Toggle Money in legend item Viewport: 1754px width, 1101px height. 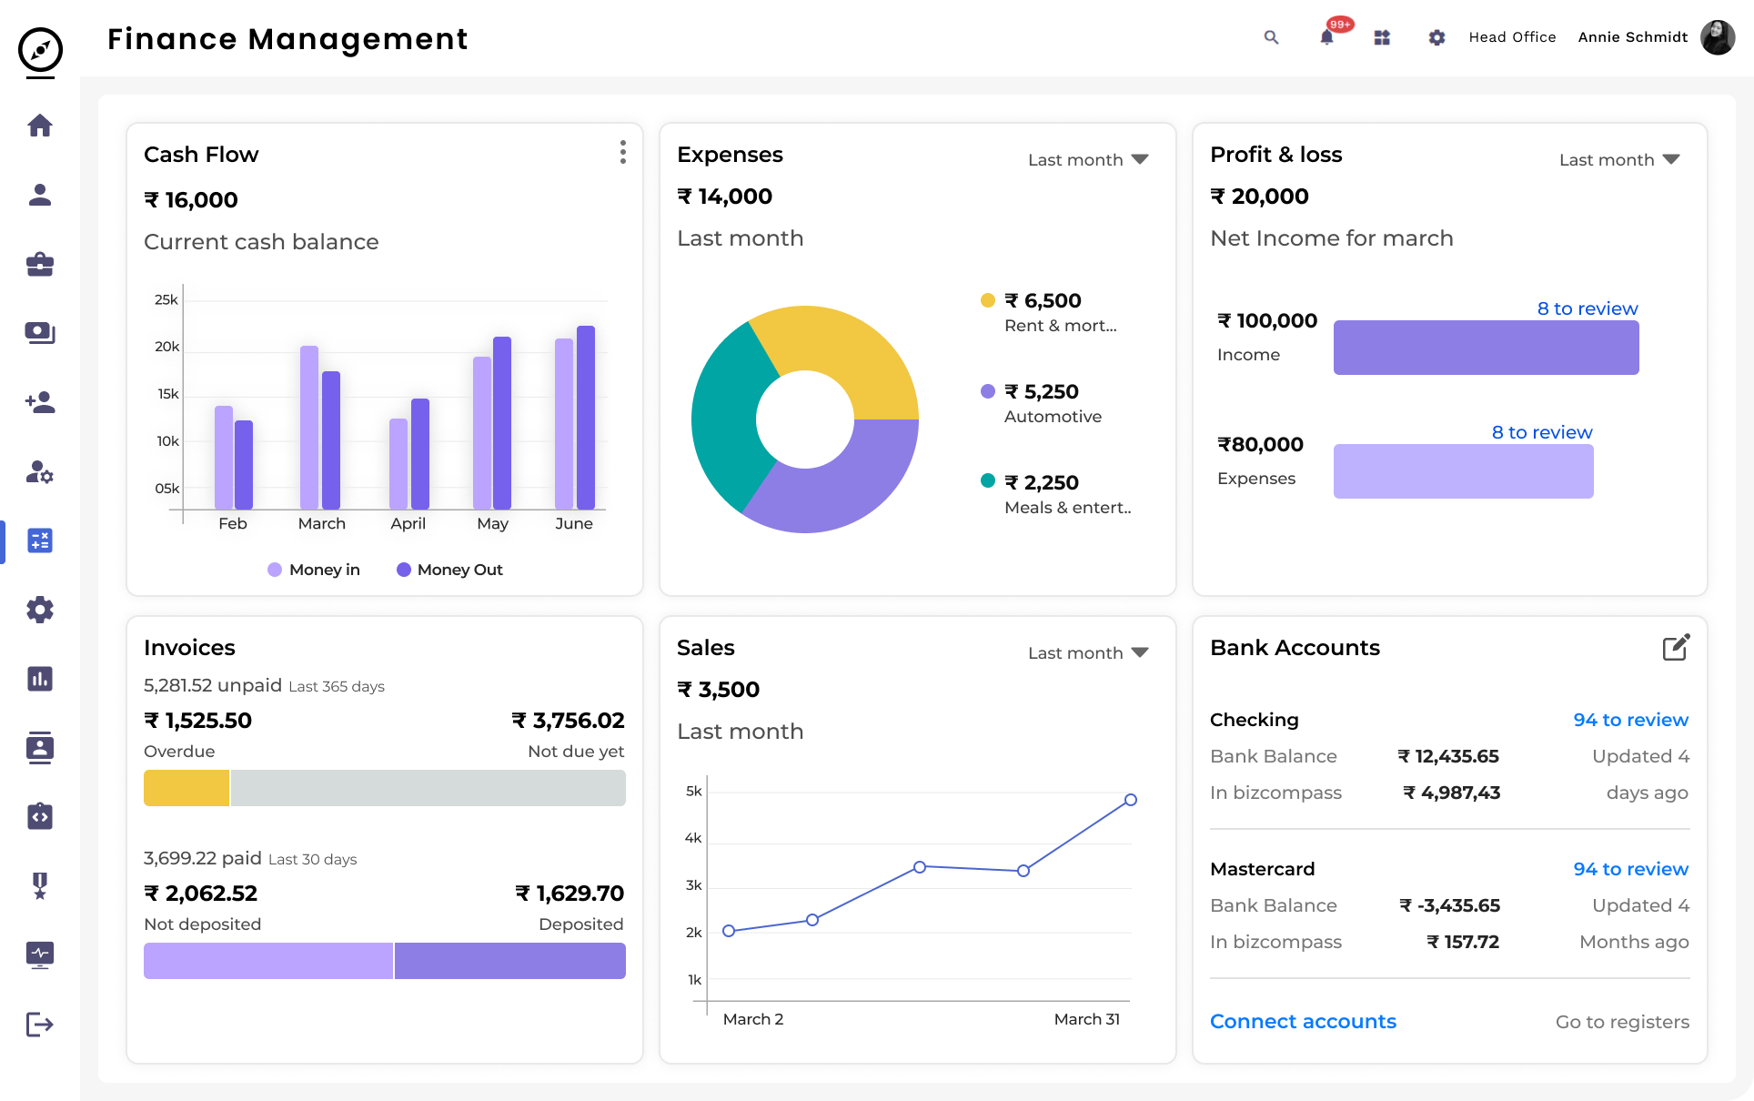click(x=314, y=570)
